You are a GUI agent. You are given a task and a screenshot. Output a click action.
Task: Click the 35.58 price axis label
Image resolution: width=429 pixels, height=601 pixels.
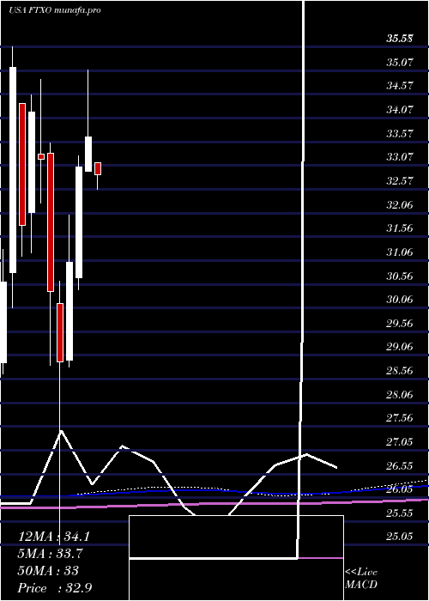pos(400,39)
